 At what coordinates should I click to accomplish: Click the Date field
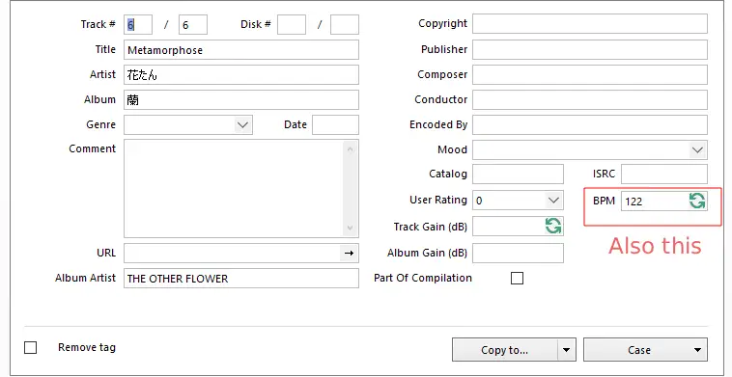click(335, 125)
